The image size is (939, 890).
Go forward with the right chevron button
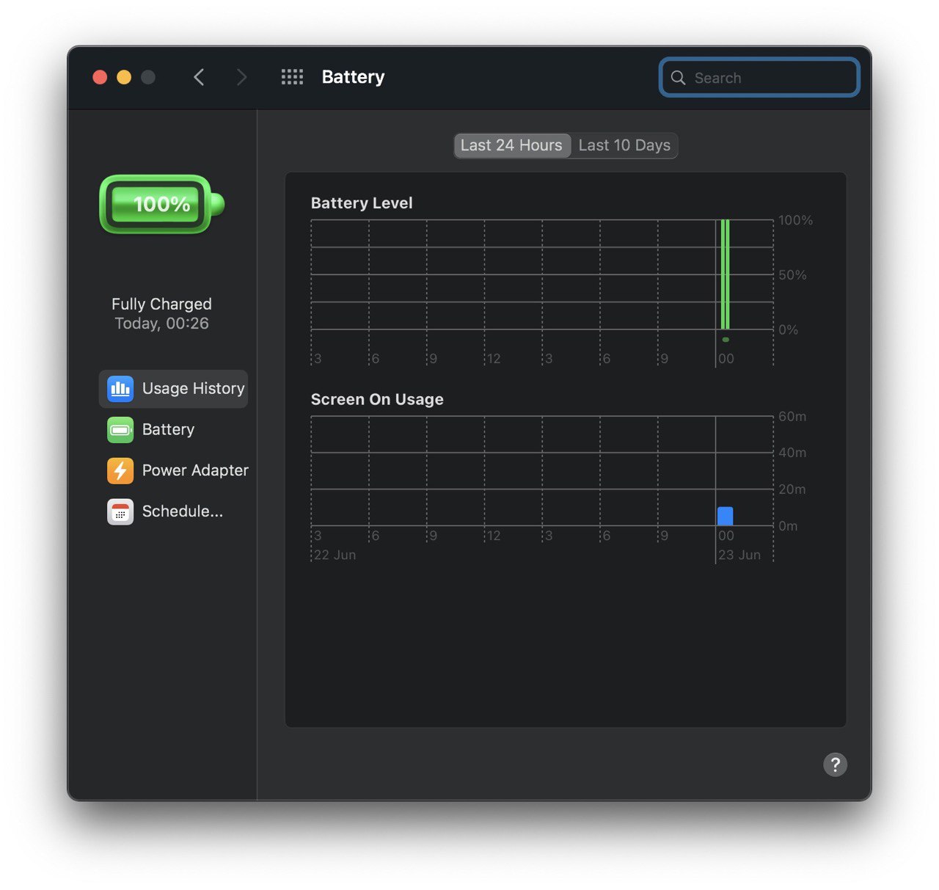pos(241,77)
